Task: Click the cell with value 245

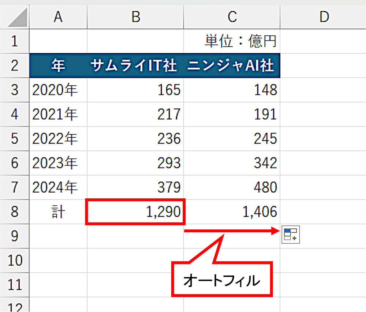Action: pos(232,138)
